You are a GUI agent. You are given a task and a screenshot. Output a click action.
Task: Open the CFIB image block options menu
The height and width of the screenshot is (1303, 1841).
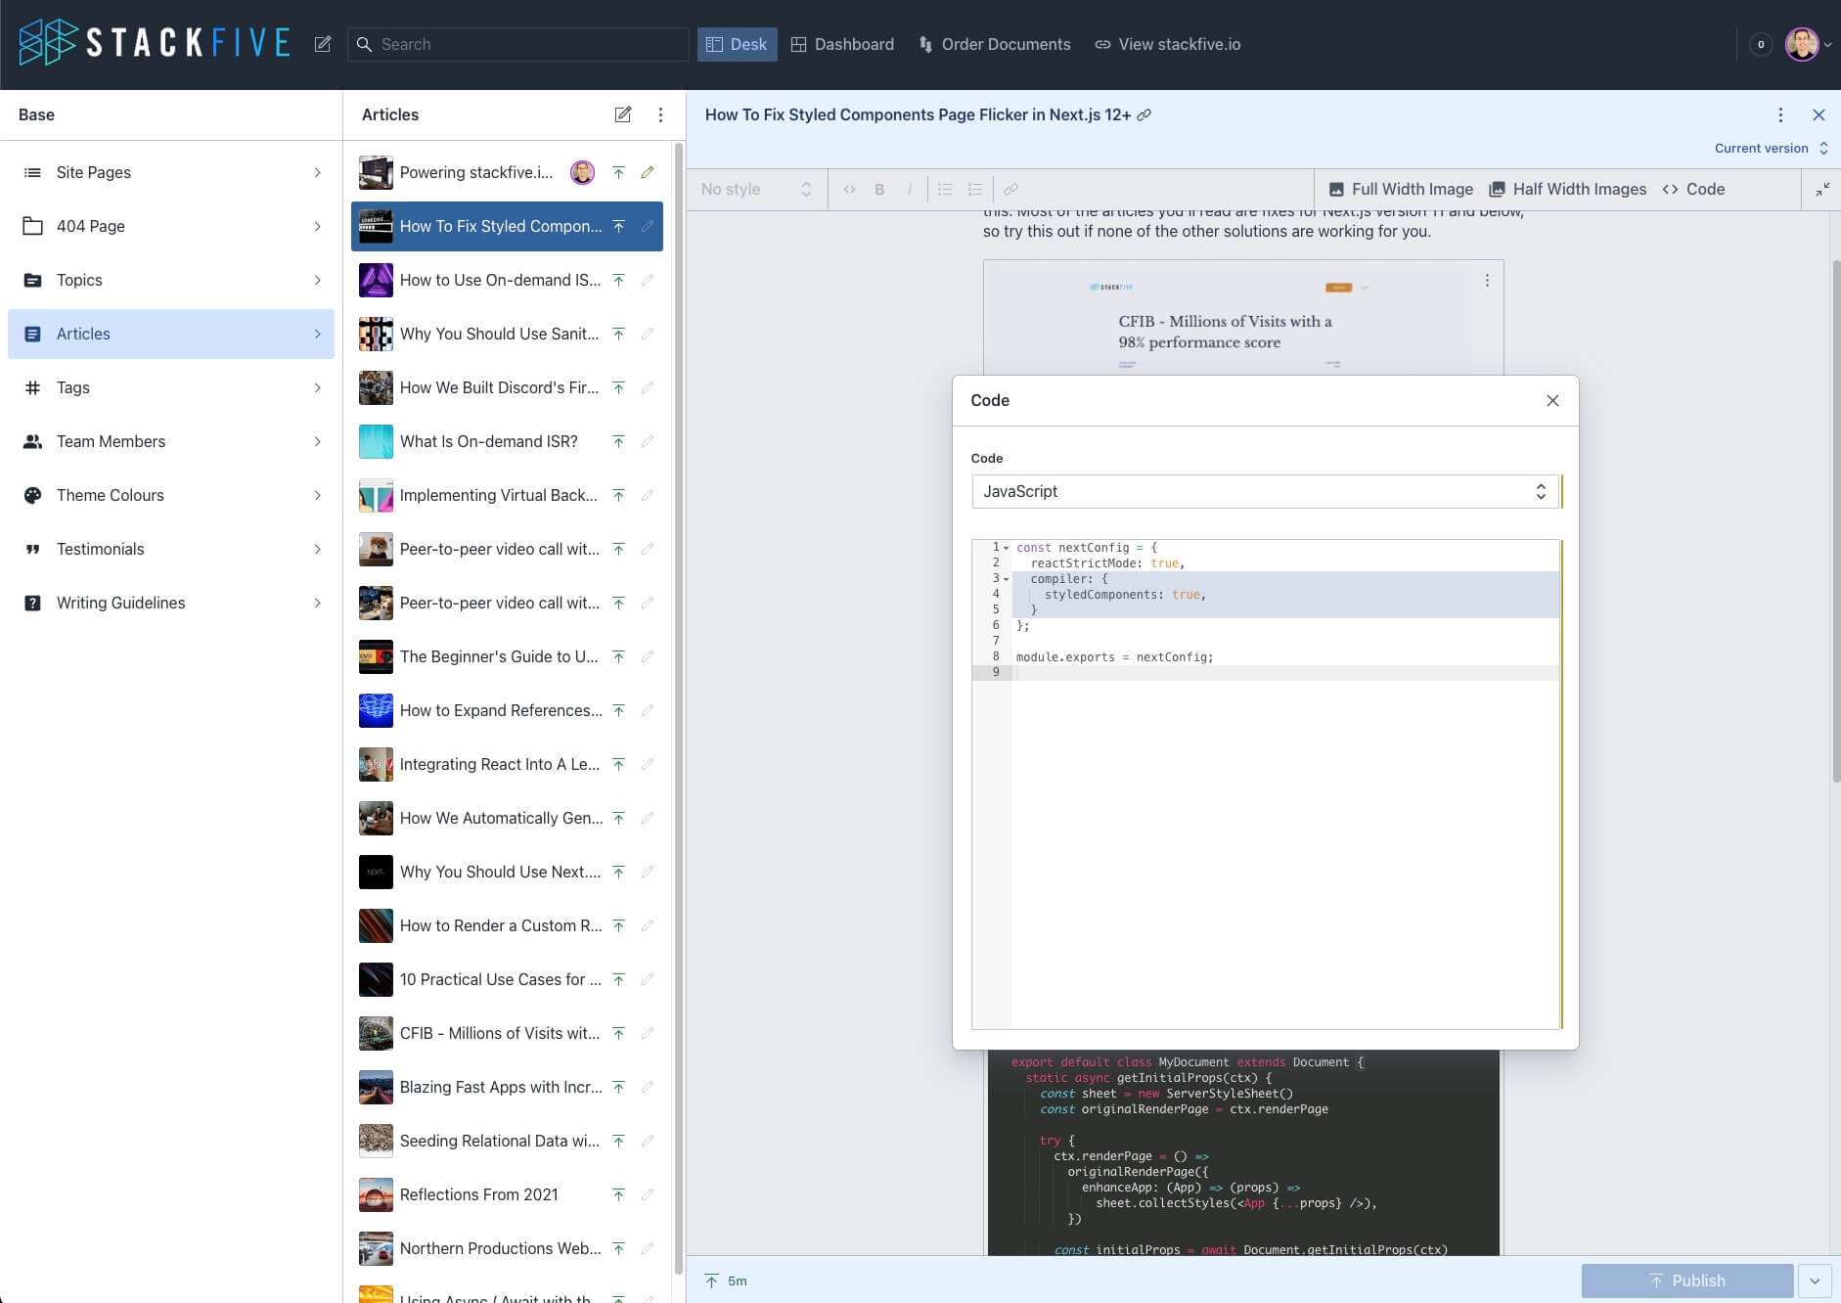1487,281
